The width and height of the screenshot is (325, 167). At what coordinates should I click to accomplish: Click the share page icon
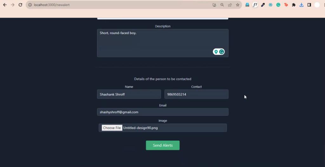point(230,5)
